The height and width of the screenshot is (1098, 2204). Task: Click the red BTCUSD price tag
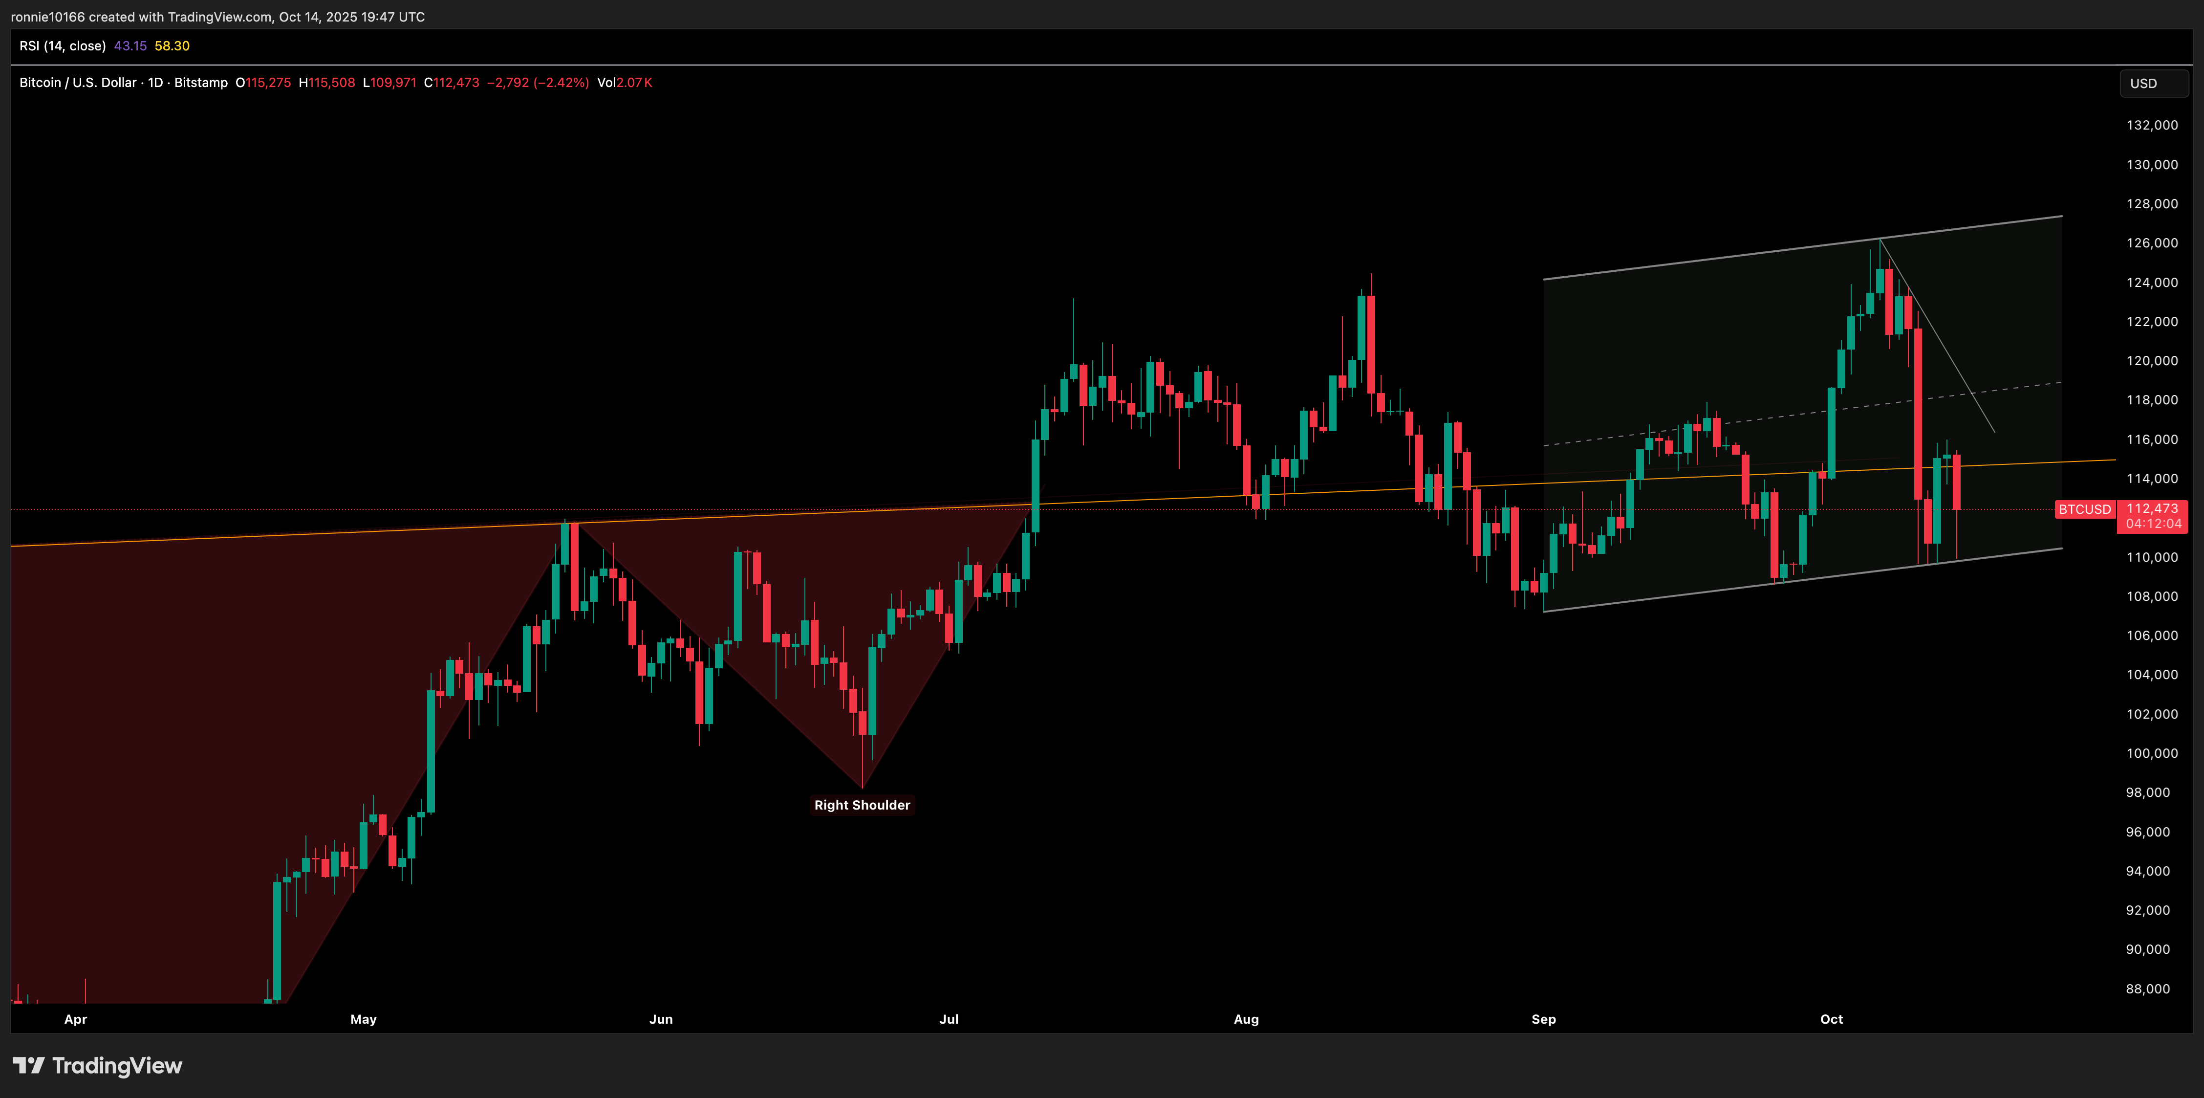pyautogui.click(x=2084, y=509)
